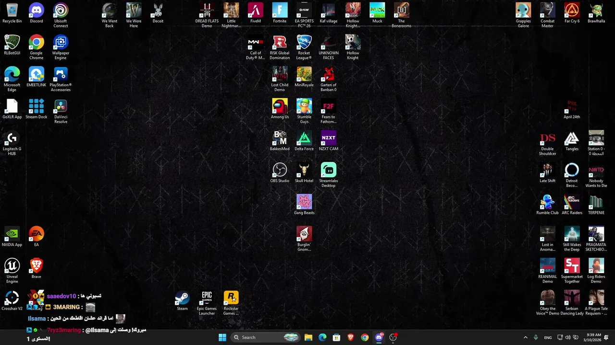Select Detroit Become Human icon

pos(572,175)
